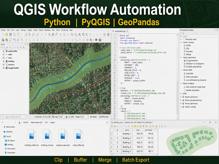The width and height of the screenshot is (219, 164).
Task: Open the Layer menu
Action: pyautogui.click(x=17, y=30)
